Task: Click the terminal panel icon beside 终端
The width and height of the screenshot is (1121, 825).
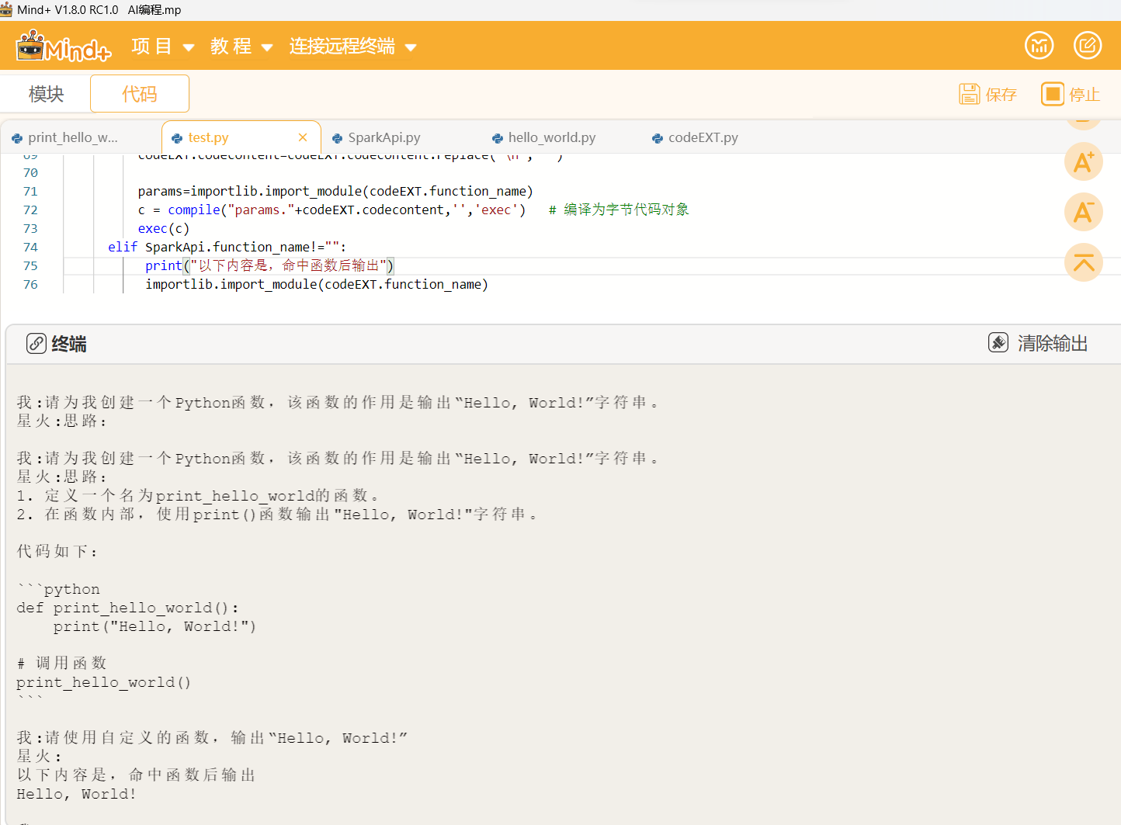Action: pos(36,343)
